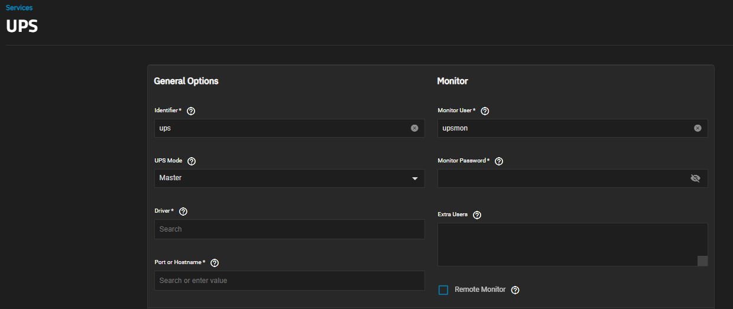This screenshot has width=733, height=309.
Task: Grab the Extra Users resize handle
Action: click(x=702, y=261)
